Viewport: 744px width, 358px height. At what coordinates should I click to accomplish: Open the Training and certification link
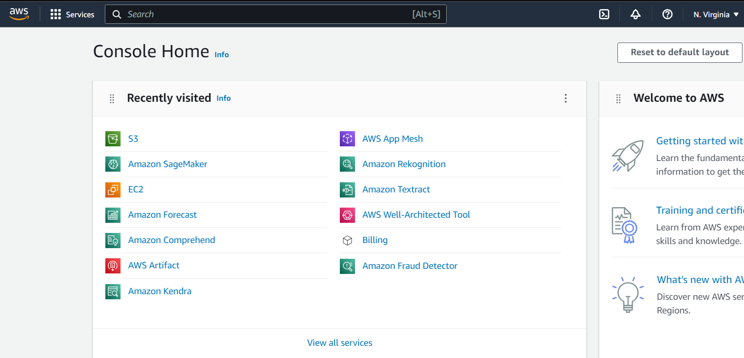(700, 210)
